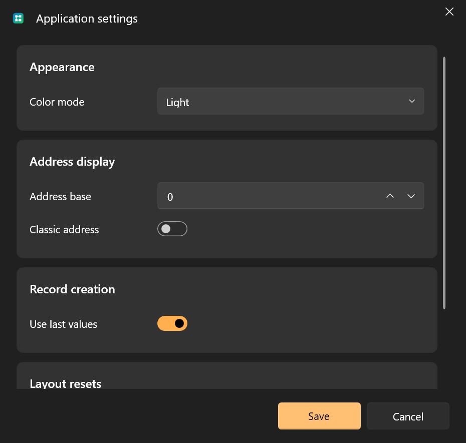Enable the Classic address toggle
466x443 pixels.
[172, 229]
